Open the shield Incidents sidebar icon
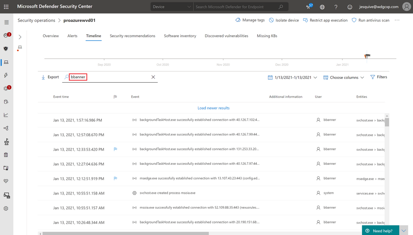The width and height of the screenshot is (413, 235). coord(6,49)
